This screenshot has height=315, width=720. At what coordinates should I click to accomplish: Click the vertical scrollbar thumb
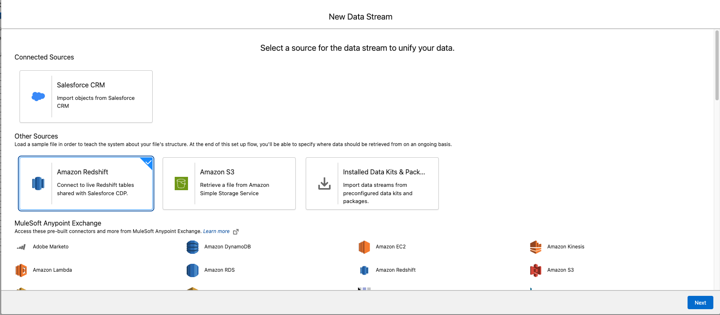pyautogui.click(x=717, y=65)
